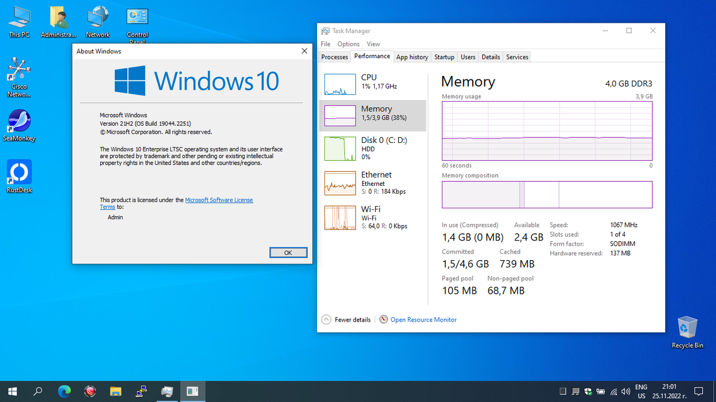Open the clock showing 21:01
Image resolution: width=716 pixels, height=402 pixels.
pos(670,391)
